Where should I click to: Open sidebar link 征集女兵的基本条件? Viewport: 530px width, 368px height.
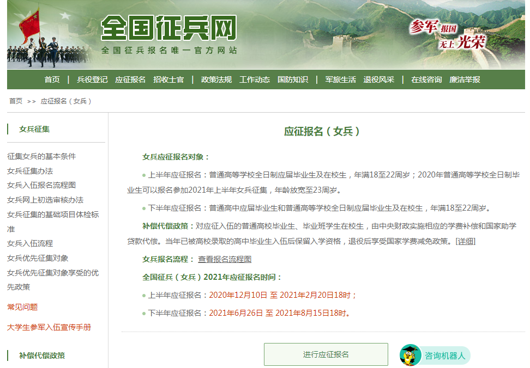tap(41, 156)
